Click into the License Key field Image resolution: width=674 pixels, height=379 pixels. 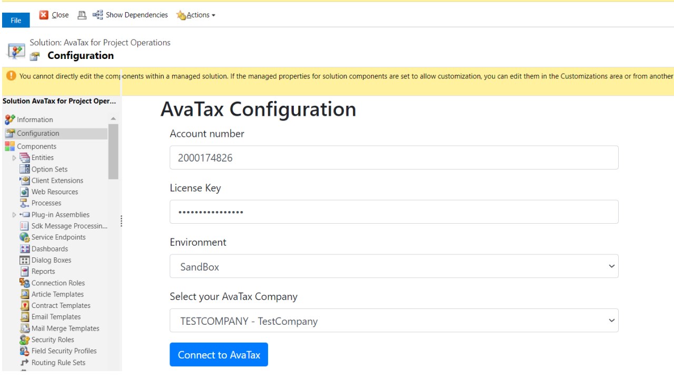394,212
